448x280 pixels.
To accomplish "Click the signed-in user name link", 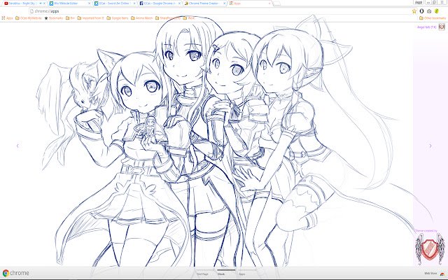I will point(426,27).
